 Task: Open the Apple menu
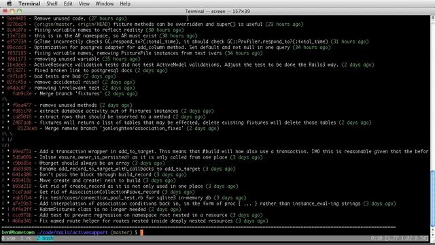[x=9, y=3]
